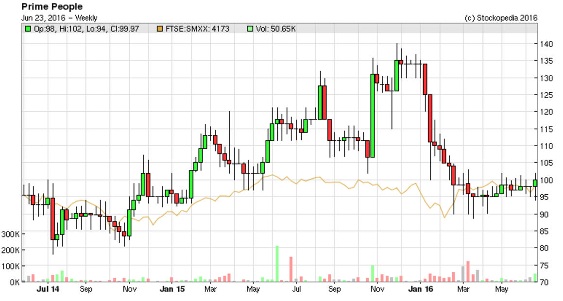Click the 200K volume axis label
The width and height of the screenshot is (563, 301).
[x=11, y=250]
